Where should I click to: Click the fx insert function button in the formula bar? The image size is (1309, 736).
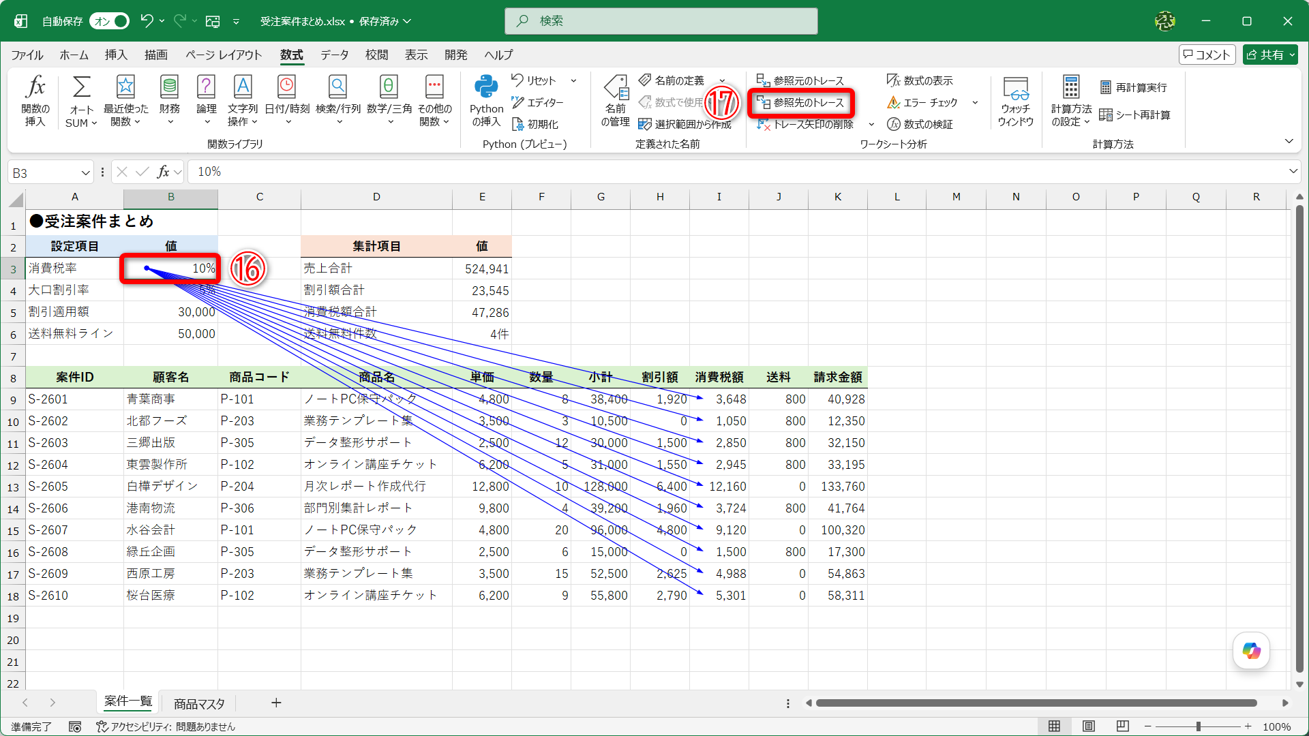pyautogui.click(x=163, y=172)
